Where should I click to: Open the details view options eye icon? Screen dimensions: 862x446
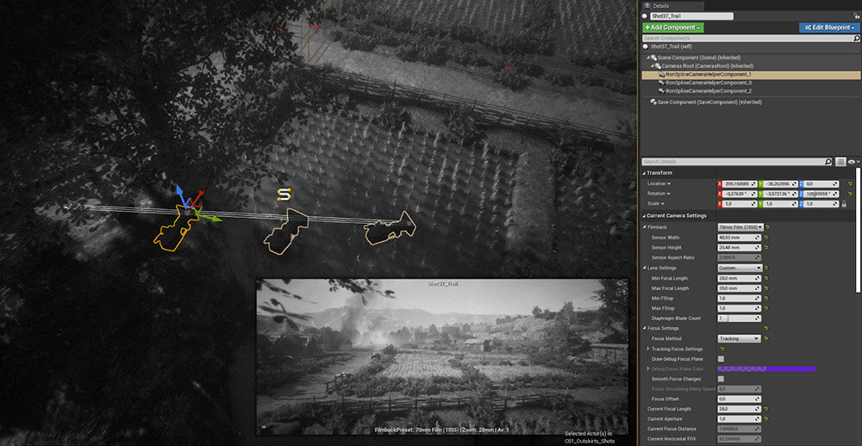tap(853, 162)
